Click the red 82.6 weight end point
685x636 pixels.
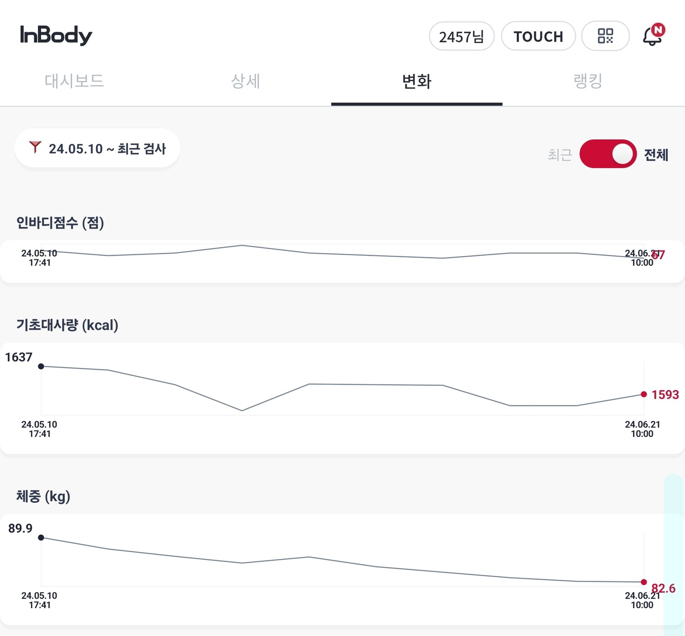point(644,582)
